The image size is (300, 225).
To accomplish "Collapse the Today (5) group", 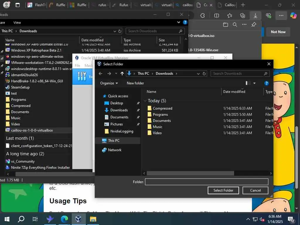I will [145, 101].
